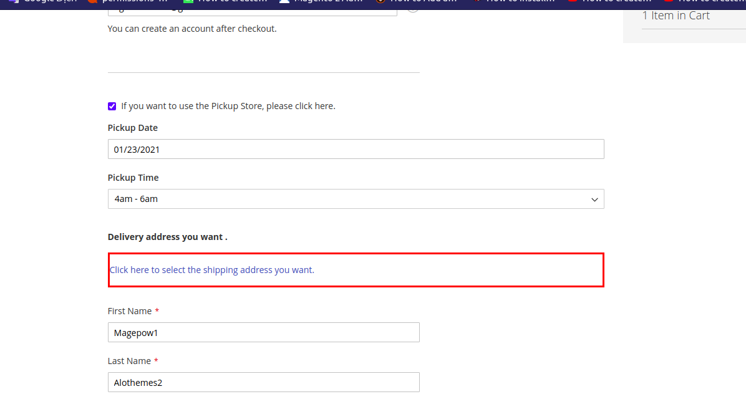Screen dimensions: 746x394
Task: Open the How to Add bookmark
Action: coord(418,2)
